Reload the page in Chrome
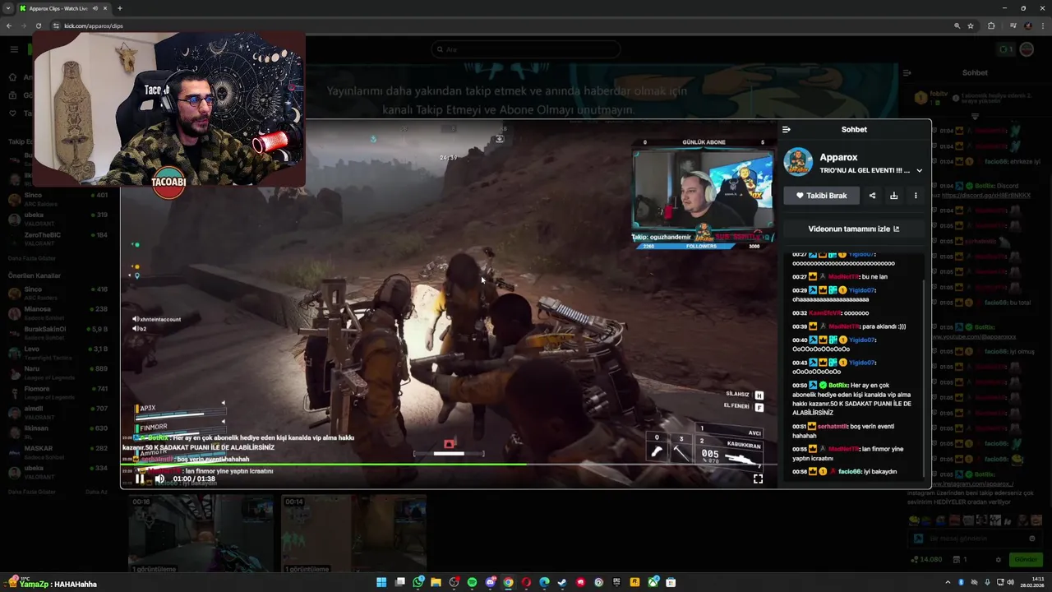The width and height of the screenshot is (1052, 592). 39,25
